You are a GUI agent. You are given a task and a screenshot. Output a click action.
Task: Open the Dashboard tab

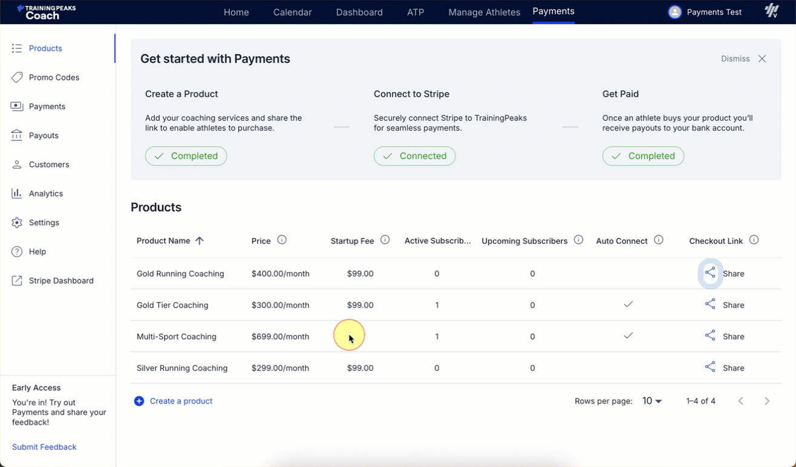click(x=359, y=12)
